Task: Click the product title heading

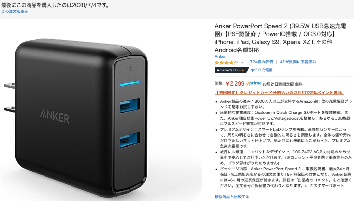Action: (280, 38)
